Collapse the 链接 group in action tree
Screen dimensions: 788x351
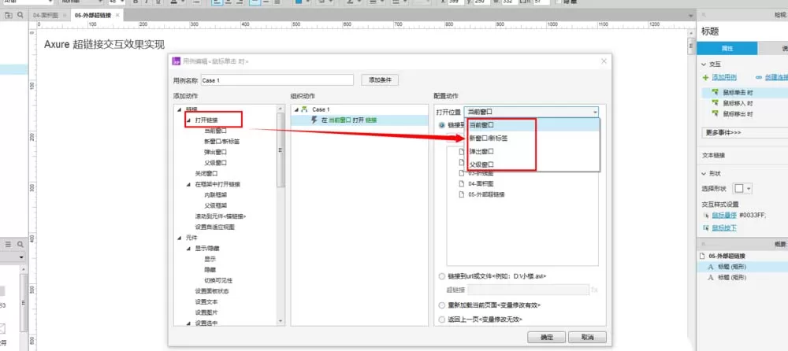(x=179, y=109)
